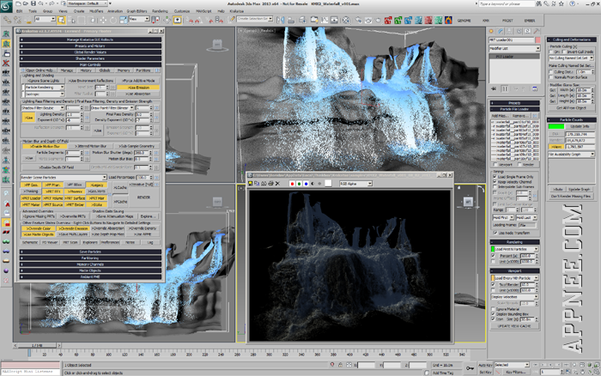The image size is (601, 376).
Task: Enable Normals From Surface checkbox
Action: tap(551, 77)
